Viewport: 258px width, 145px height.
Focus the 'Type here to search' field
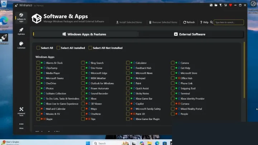pos(229,22)
